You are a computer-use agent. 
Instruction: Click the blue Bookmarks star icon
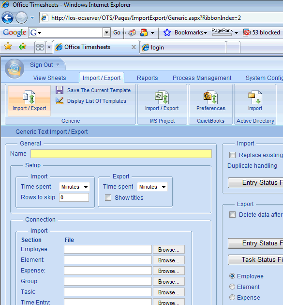pyautogui.click(x=167, y=32)
